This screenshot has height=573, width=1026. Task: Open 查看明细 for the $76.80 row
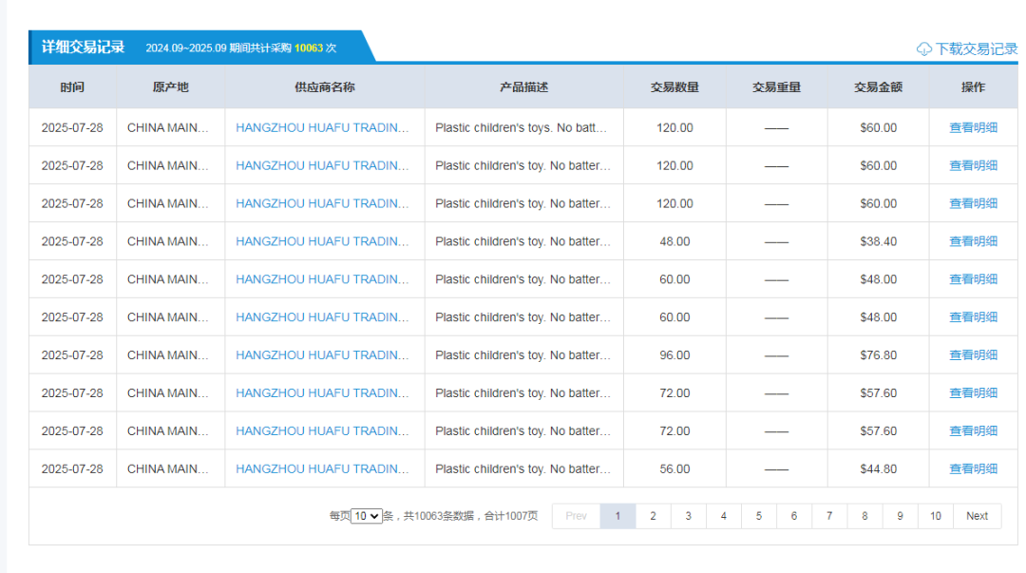click(x=973, y=355)
